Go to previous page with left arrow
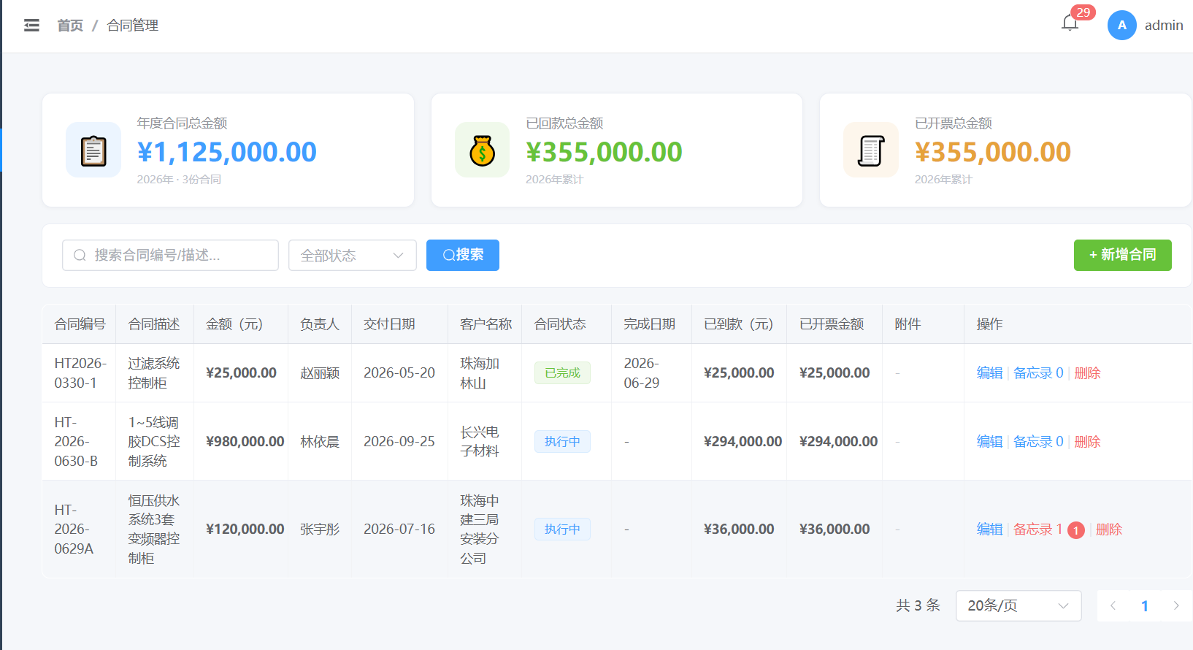Image resolution: width=1193 pixels, height=650 pixels. click(1113, 605)
